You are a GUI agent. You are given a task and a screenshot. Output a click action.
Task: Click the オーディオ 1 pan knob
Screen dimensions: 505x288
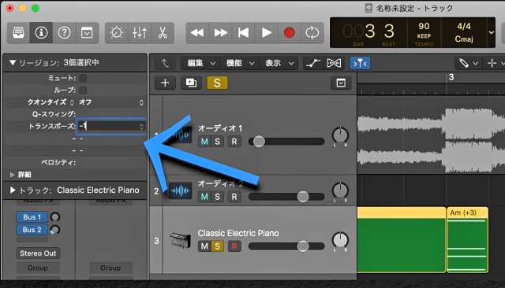pos(340,135)
